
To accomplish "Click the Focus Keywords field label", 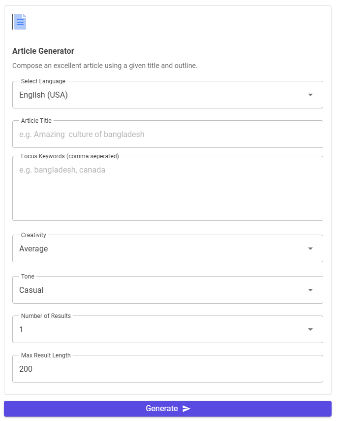I will point(70,156).
